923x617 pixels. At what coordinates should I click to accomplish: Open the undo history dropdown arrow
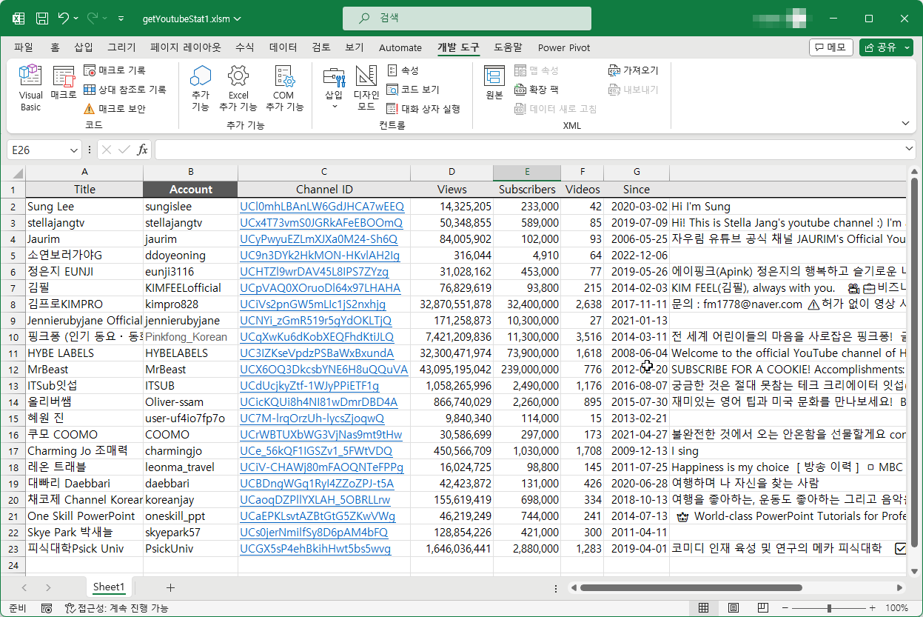[76, 19]
